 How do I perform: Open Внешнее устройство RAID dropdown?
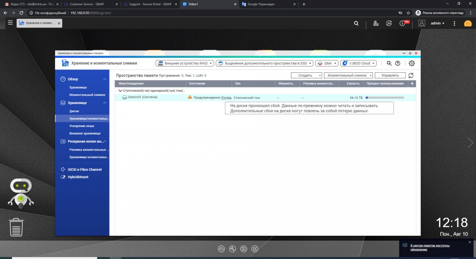pos(184,63)
